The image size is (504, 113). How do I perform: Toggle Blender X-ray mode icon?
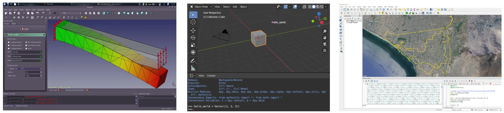(x=304, y=7)
